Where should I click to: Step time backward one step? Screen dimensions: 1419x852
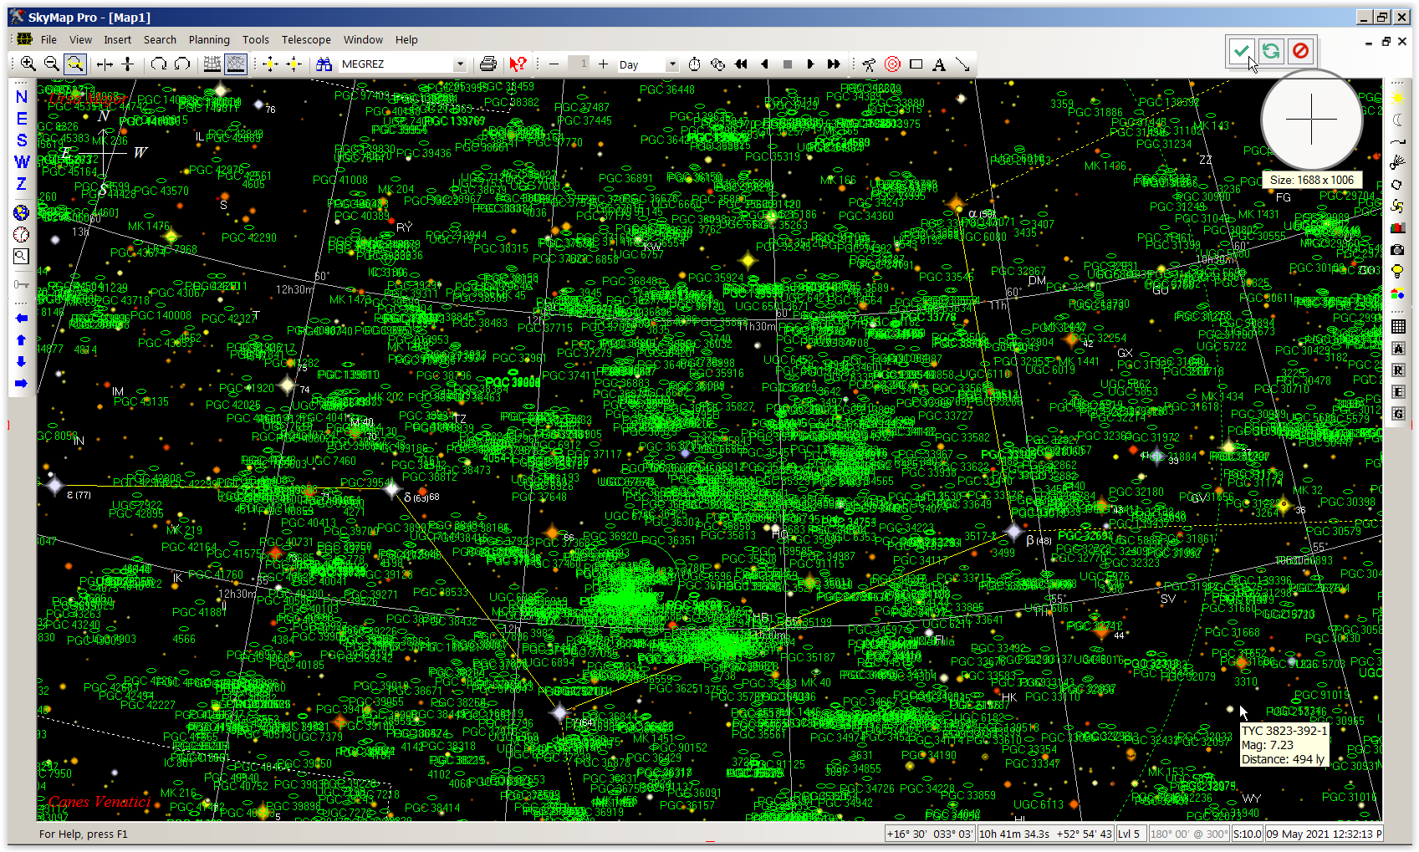[x=764, y=64]
